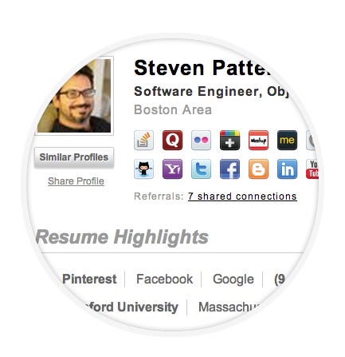Click the Similar Profiles button
This screenshot has width=345, height=357.
(x=74, y=157)
